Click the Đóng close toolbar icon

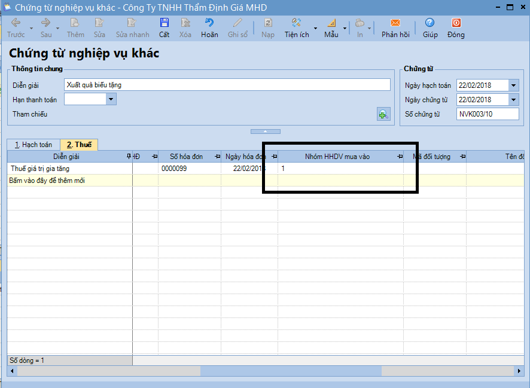click(x=456, y=23)
